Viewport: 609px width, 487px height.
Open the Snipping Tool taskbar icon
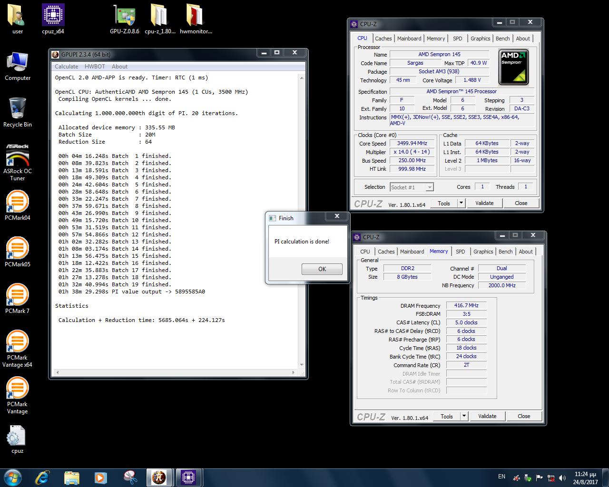pyautogui.click(x=129, y=477)
